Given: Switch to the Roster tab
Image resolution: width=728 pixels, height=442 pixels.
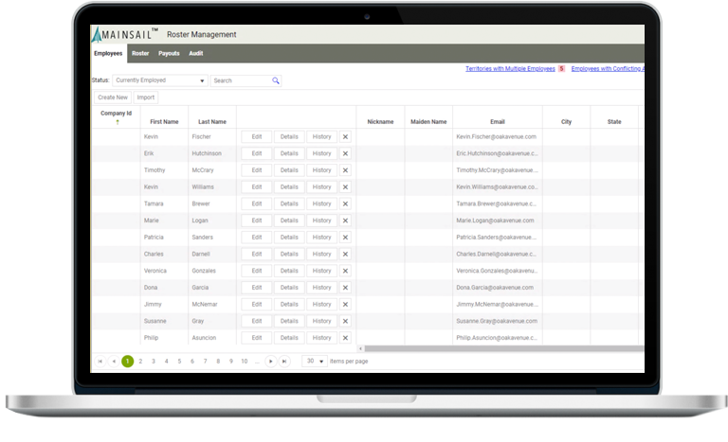Looking at the screenshot, I should 140,54.
